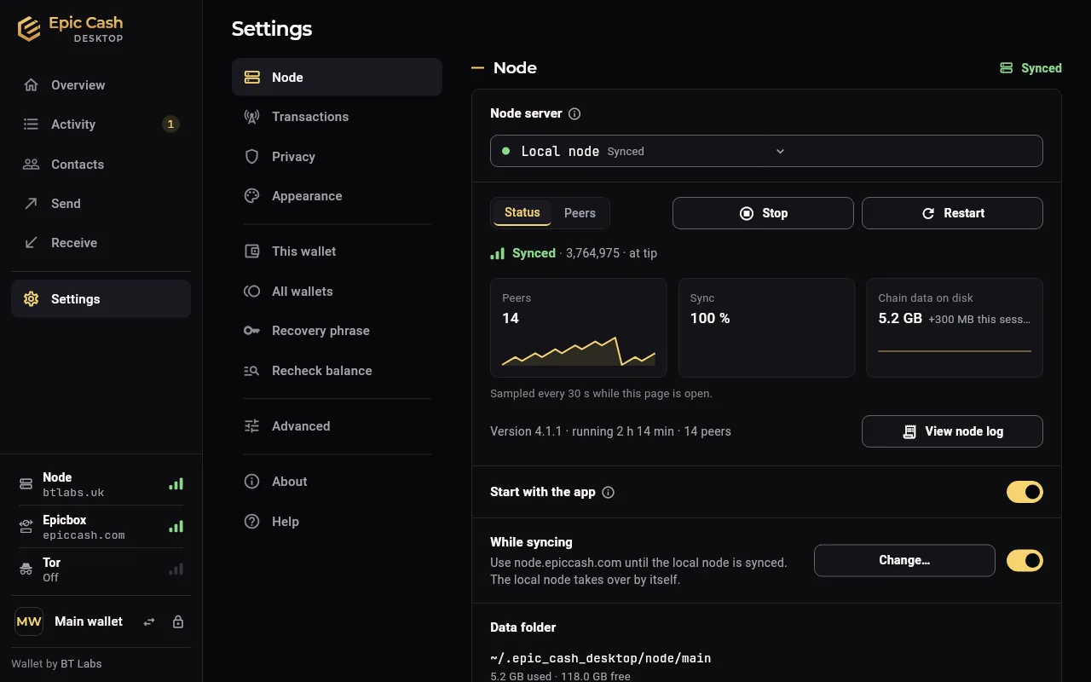The height and width of the screenshot is (682, 1091).
Task: Click the Node signal bars icon
Action: [176, 484]
